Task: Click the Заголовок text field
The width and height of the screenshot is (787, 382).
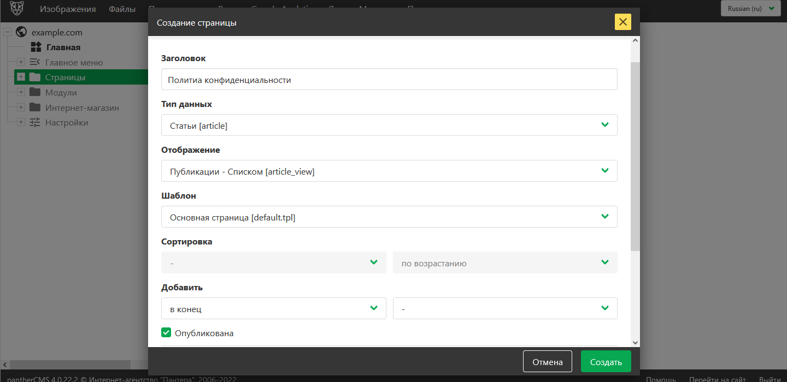Action: (389, 79)
